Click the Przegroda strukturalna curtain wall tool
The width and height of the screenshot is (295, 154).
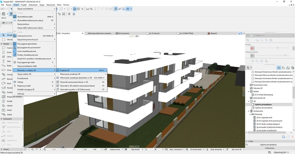pos(12,97)
